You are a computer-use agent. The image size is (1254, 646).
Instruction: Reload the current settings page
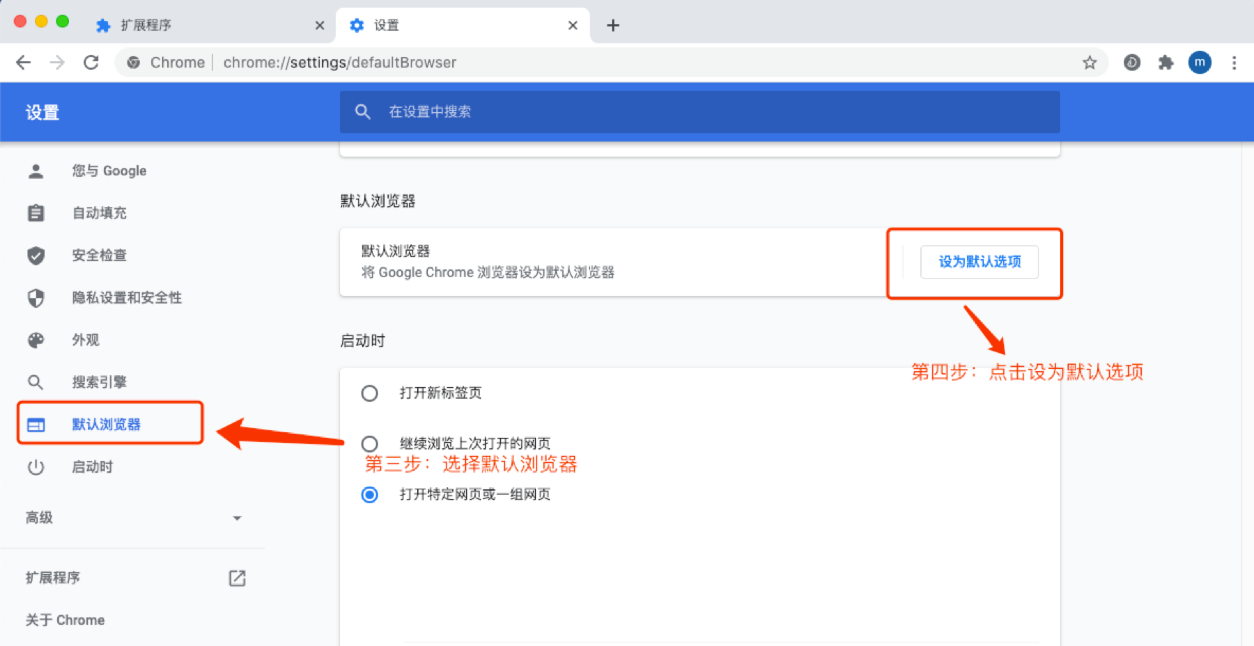tap(91, 63)
